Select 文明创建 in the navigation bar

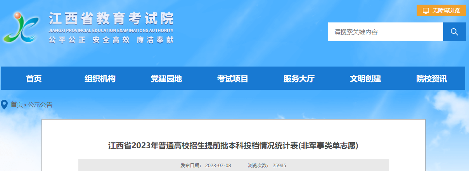pyautogui.click(x=365, y=79)
